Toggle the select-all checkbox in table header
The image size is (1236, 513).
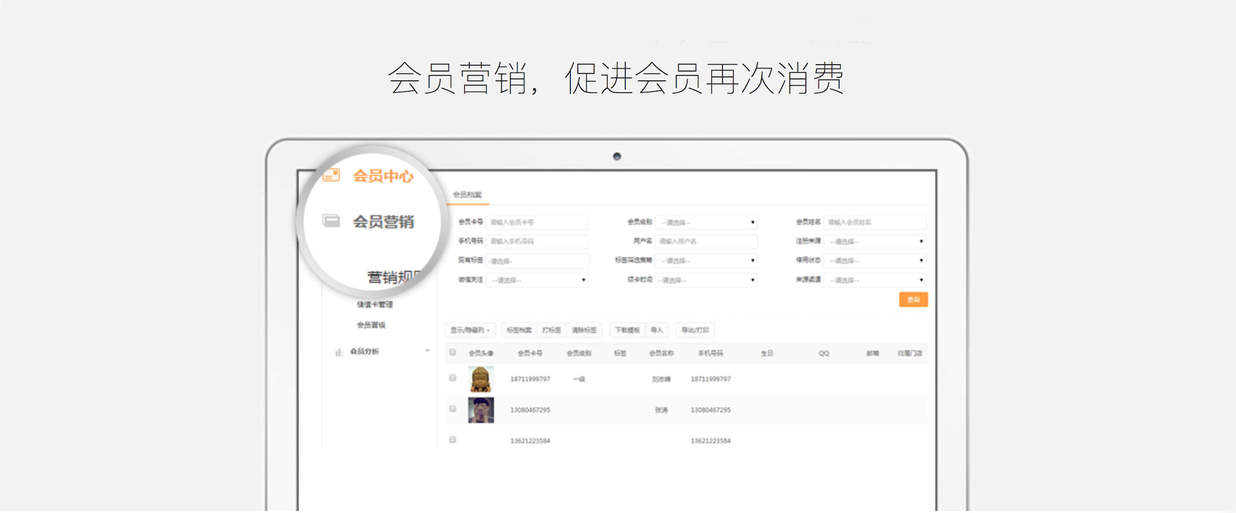pos(453,353)
